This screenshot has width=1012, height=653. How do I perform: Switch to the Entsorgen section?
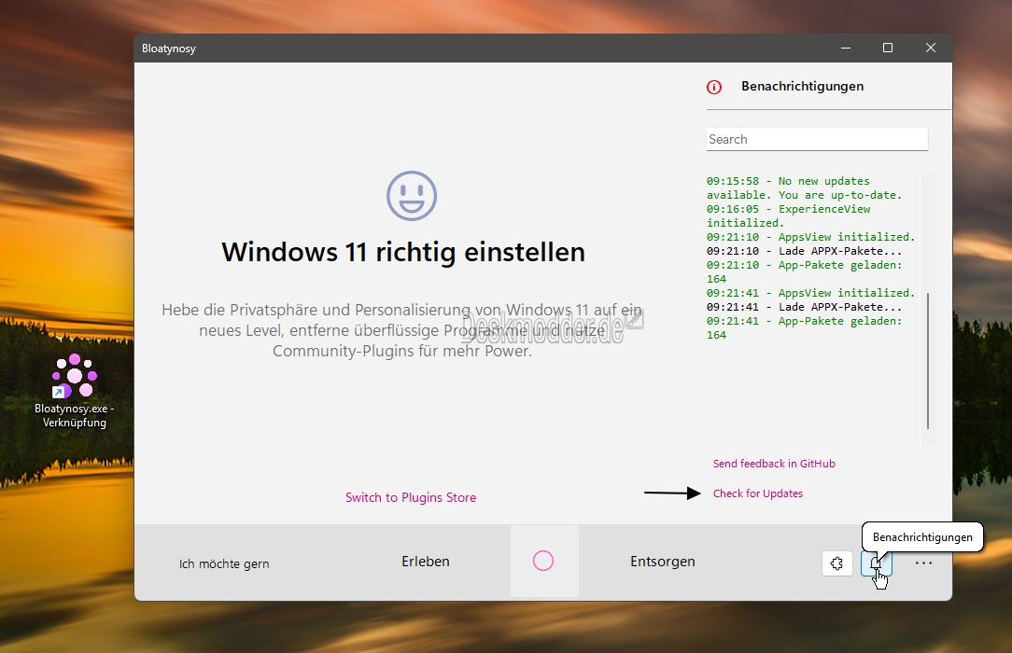[663, 562]
